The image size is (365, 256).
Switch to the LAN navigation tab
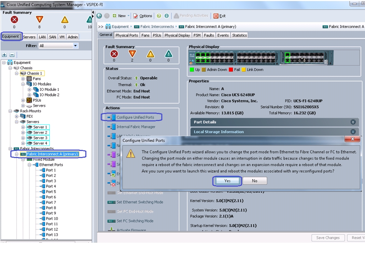[42, 37]
